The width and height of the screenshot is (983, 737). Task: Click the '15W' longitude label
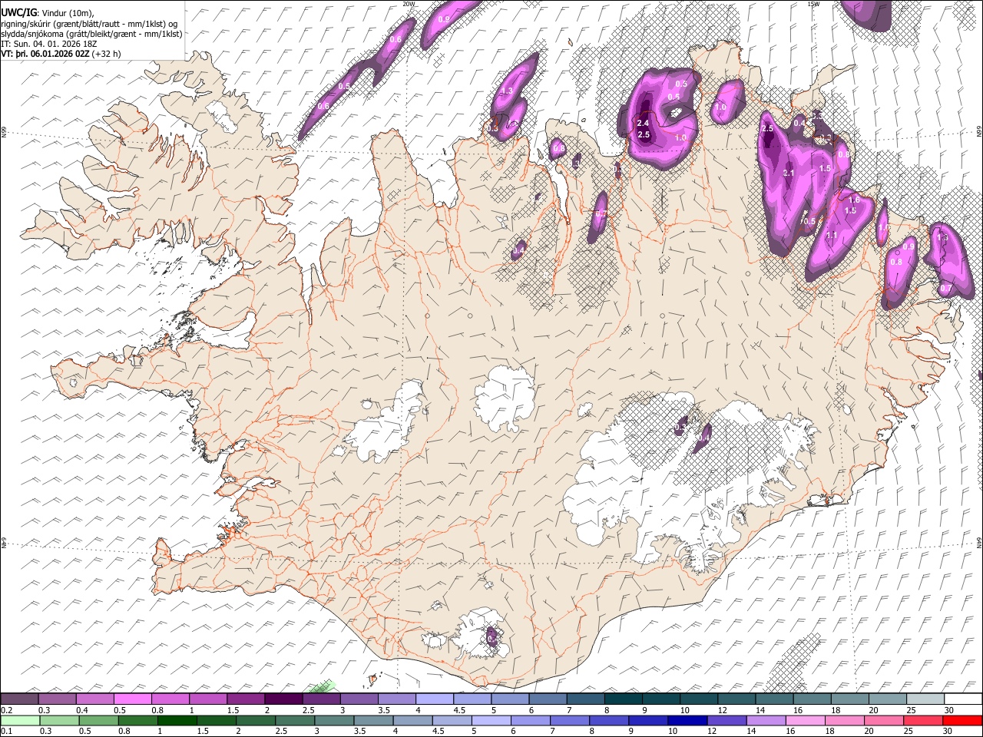point(813,4)
